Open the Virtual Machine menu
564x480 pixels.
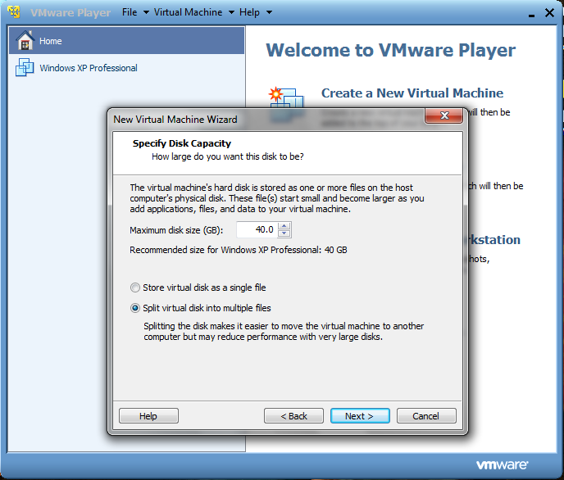[188, 12]
